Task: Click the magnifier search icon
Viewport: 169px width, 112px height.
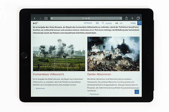Action: [103, 23]
